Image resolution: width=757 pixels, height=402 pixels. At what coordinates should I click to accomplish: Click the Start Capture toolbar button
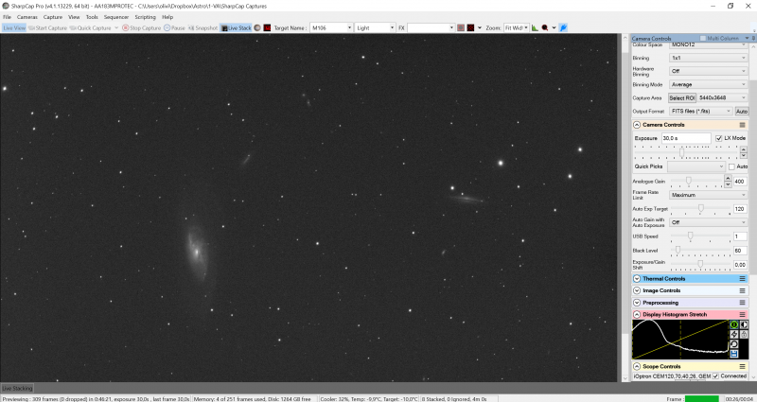tap(47, 28)
